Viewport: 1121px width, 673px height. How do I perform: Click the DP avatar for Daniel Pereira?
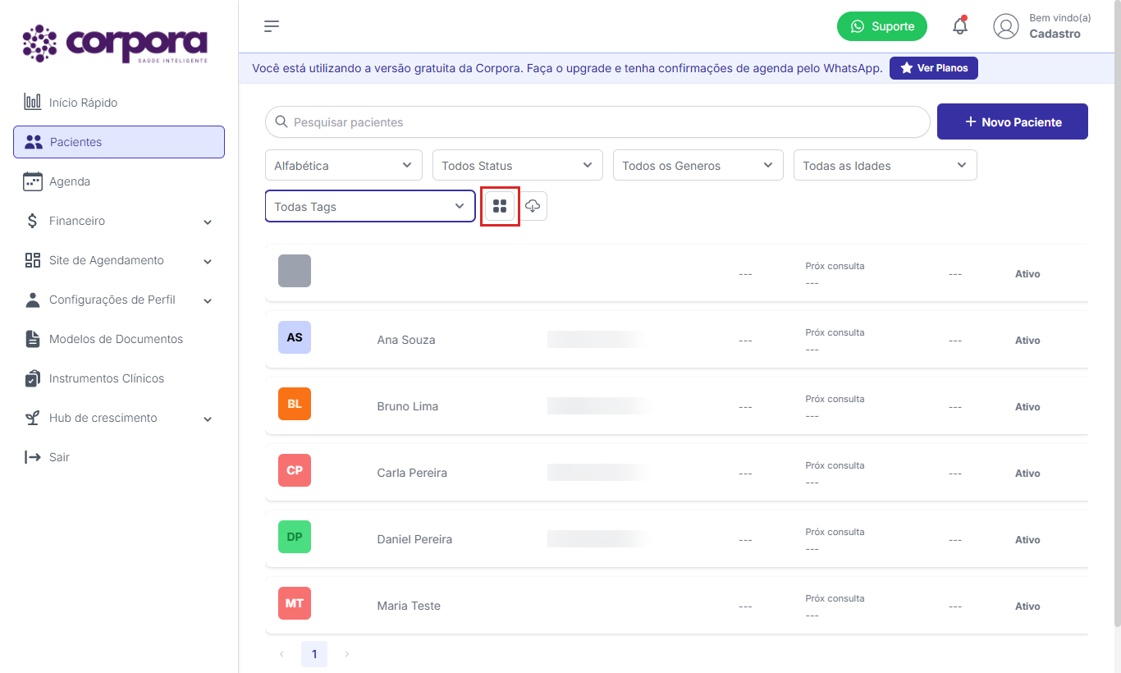click(295, 537)
